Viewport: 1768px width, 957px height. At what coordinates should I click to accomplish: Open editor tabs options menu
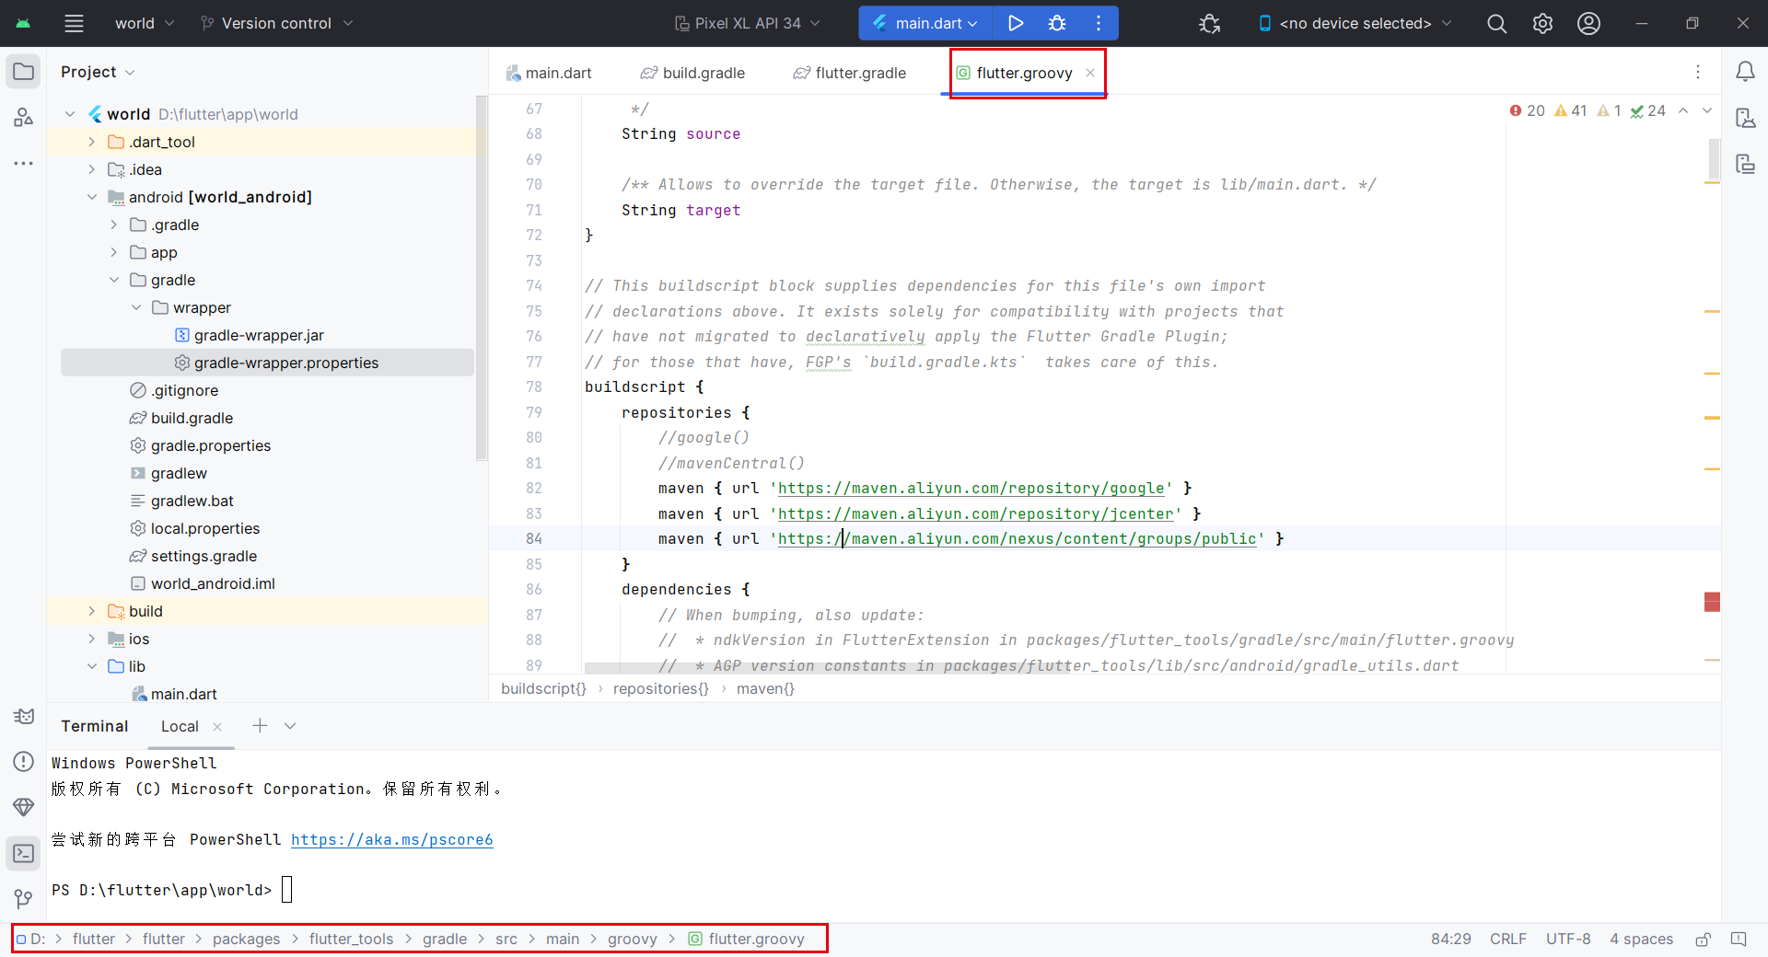[x=1698, y=72]
